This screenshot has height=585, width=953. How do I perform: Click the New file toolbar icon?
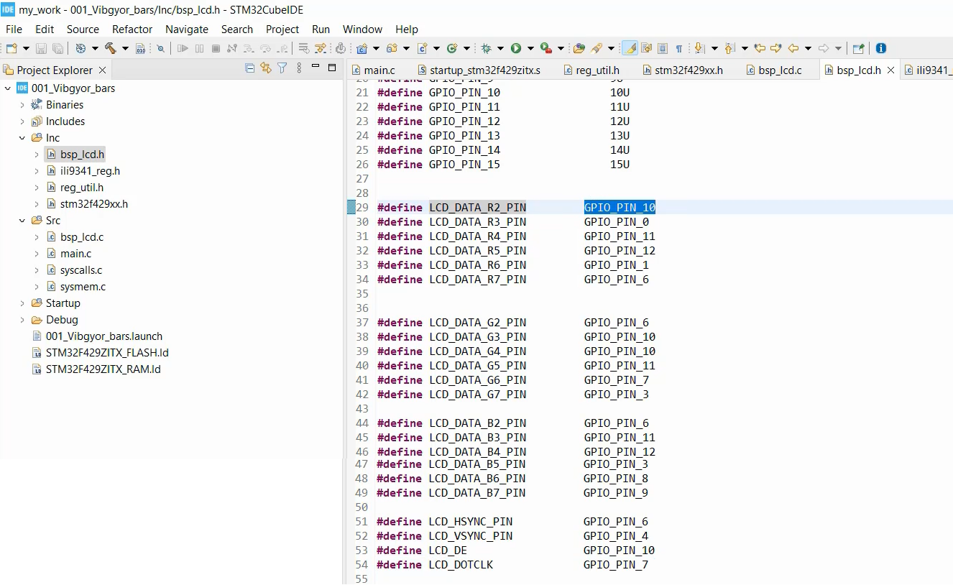pos(11,48)
